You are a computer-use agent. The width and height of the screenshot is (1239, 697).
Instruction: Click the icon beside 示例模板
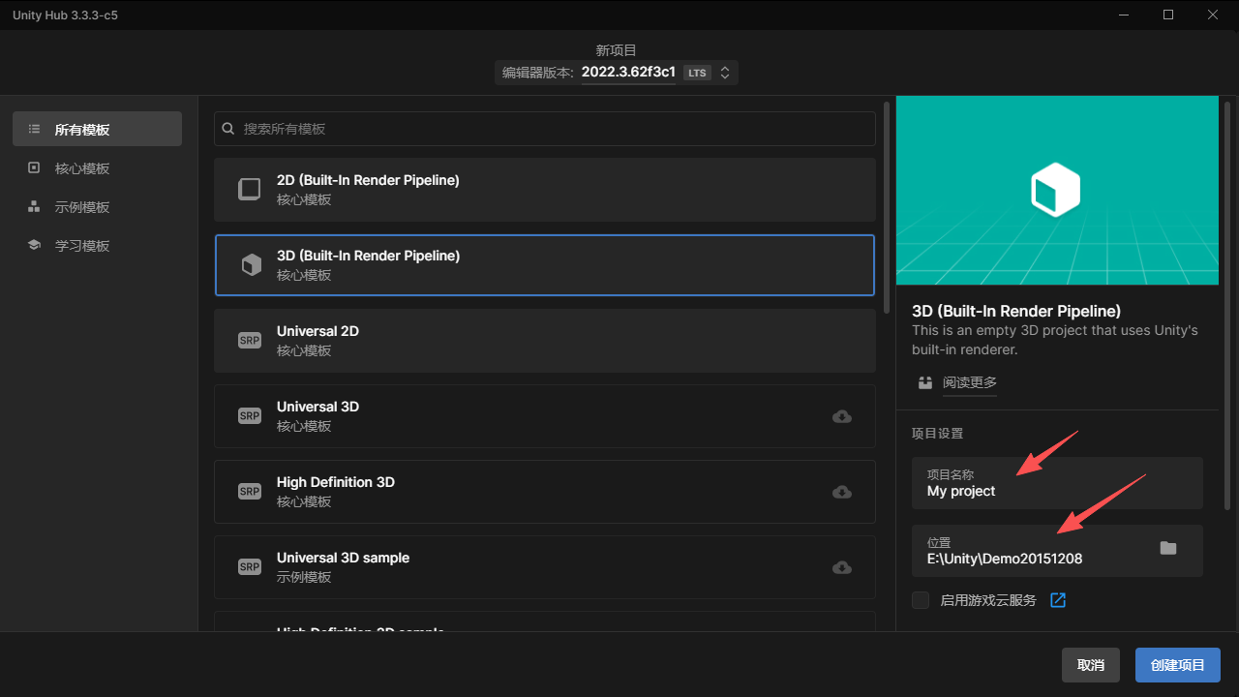(34, 206)
